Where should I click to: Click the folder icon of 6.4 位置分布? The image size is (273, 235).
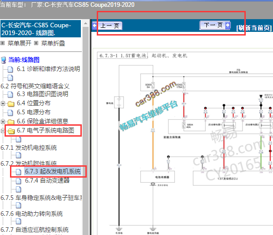(11, 104)
